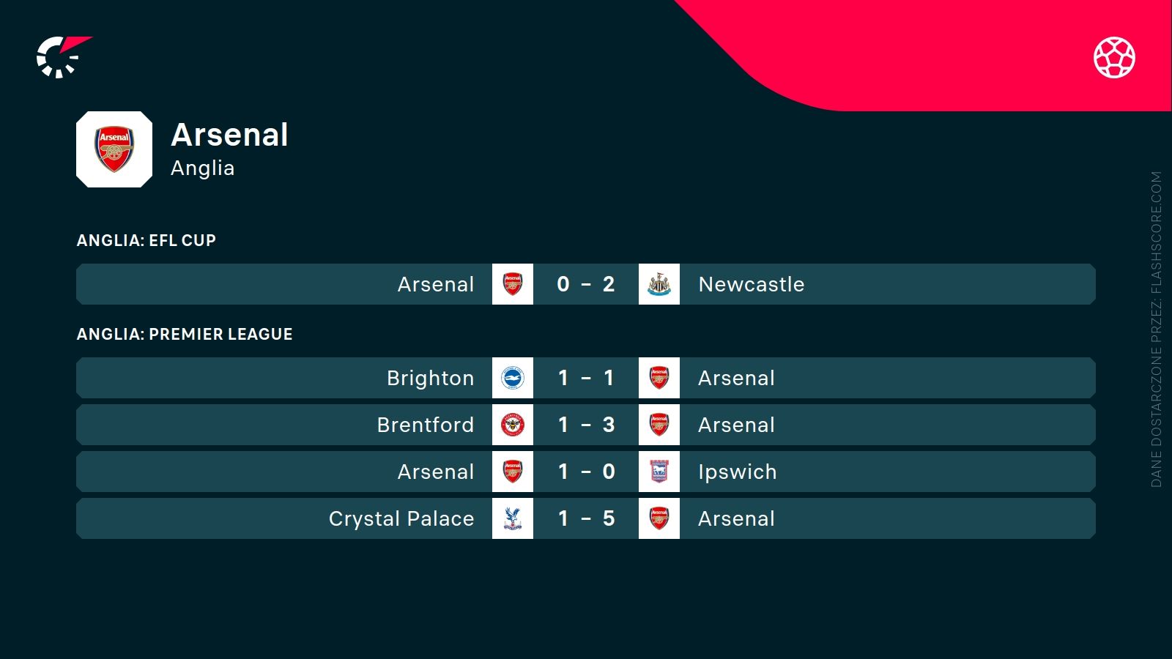
Task: Click the Newcastle crest in EFL Cup row
Action: [659, 284]
